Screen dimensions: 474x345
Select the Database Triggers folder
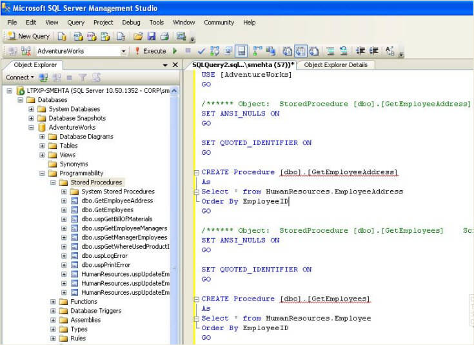coord(96,311)
